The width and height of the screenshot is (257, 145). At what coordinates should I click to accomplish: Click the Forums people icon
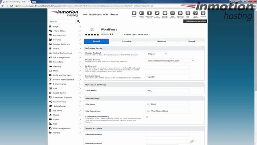50,39
